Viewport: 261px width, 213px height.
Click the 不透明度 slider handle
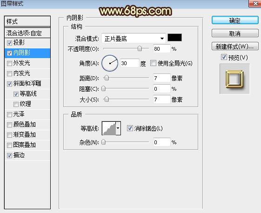click(x=140, y=48)
